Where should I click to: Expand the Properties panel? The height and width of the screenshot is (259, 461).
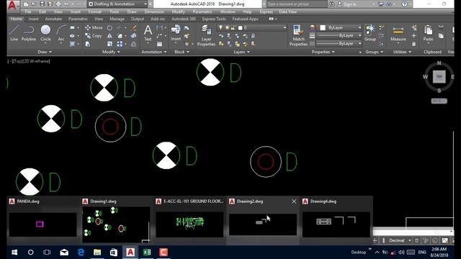tap(323, 52)
